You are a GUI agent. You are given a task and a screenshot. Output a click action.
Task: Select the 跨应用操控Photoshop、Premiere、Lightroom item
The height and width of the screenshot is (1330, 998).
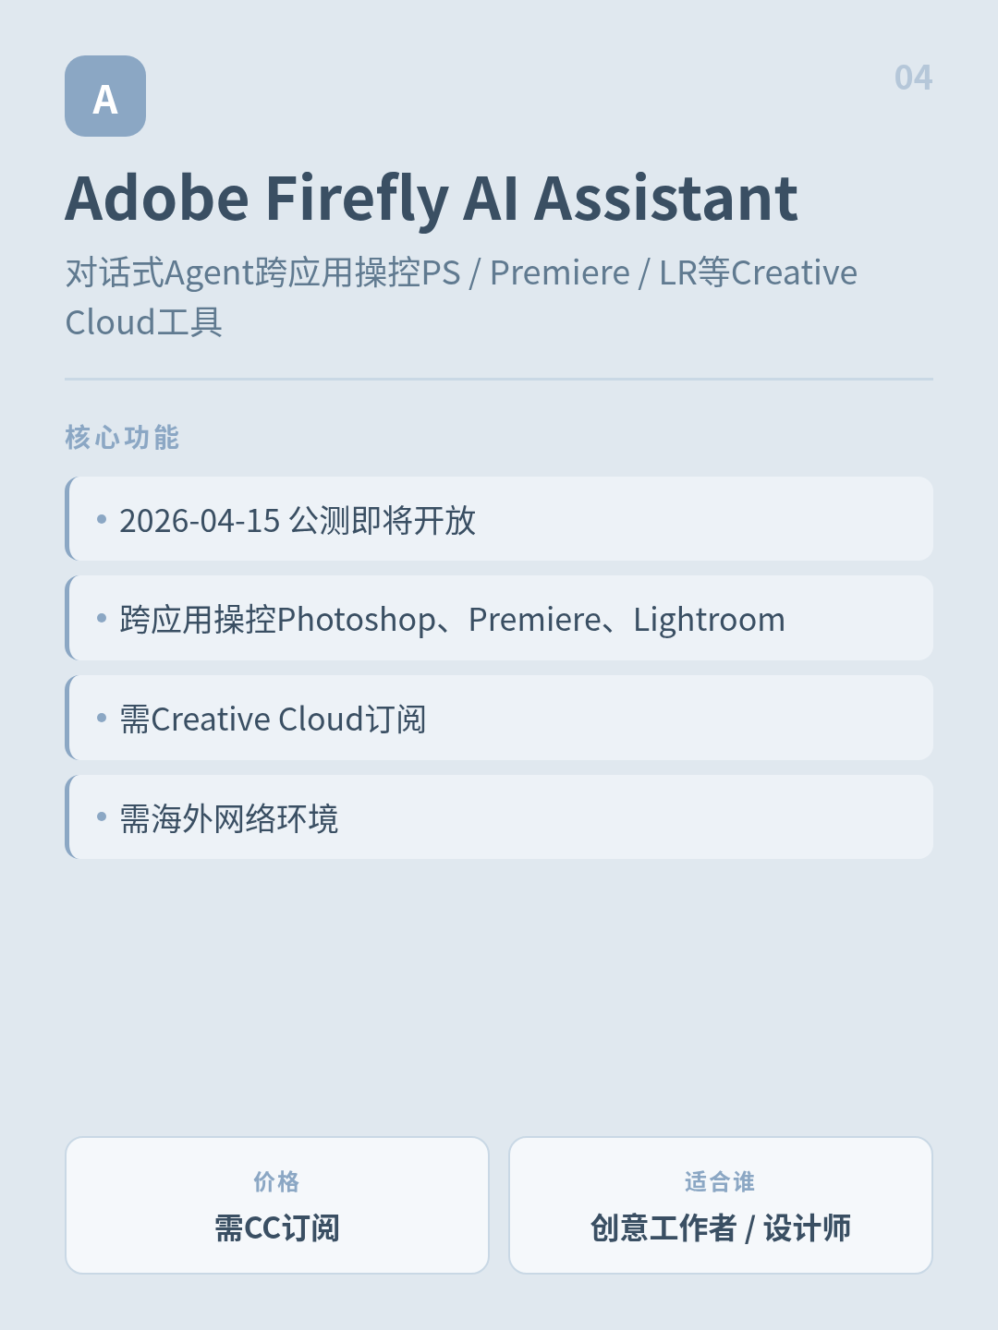click(x=499, y=618)
